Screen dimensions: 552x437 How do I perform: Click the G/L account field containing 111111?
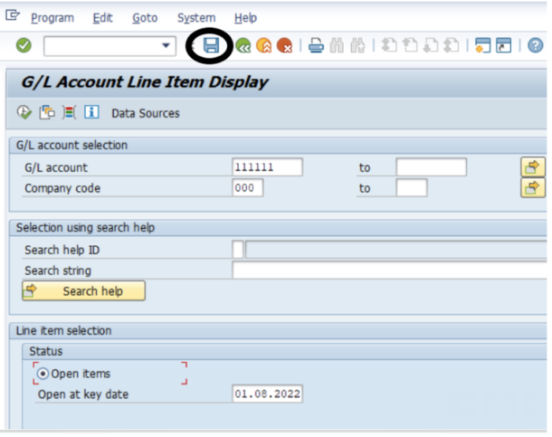point(267,167)
